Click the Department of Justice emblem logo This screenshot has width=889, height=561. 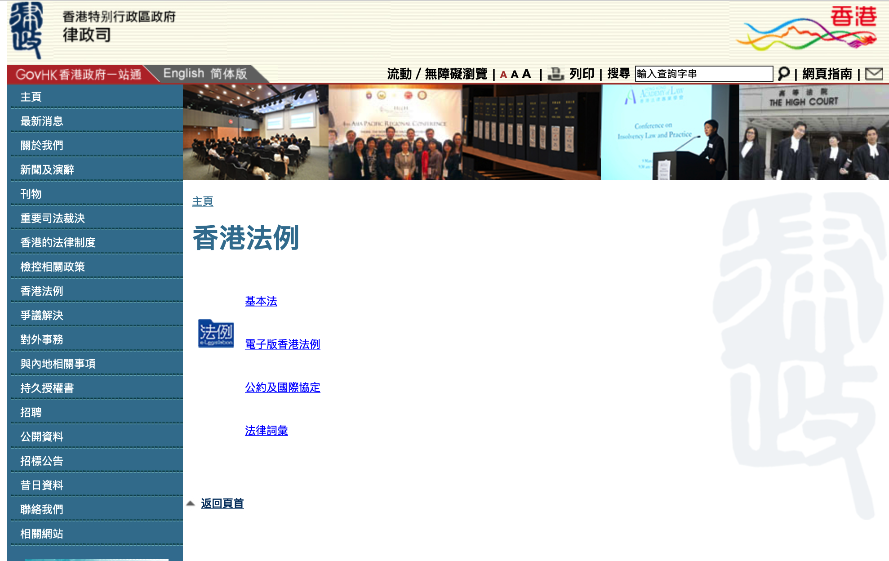(x=26, y=31)
